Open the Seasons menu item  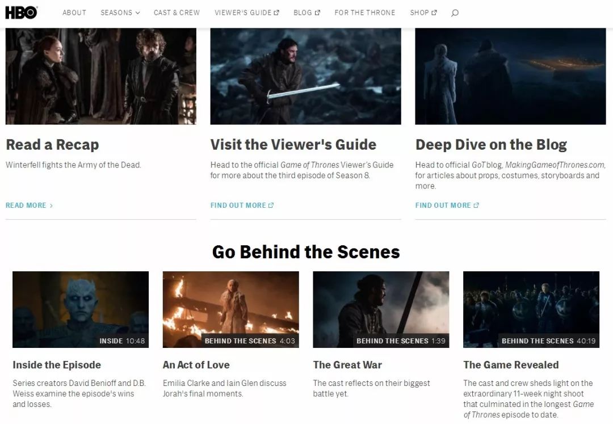coord(116,12)
